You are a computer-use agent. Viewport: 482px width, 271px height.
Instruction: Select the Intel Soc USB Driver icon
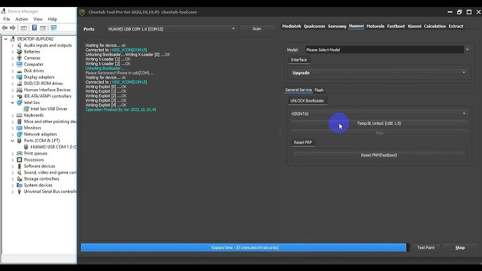click(x=26, y=109)
